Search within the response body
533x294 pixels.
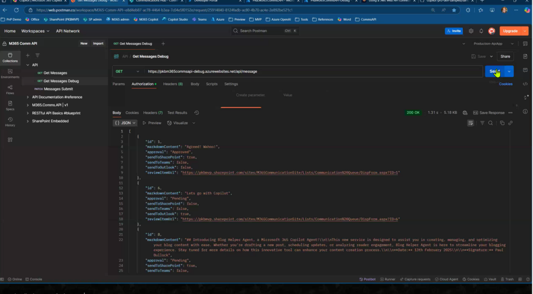coord(490,123)
